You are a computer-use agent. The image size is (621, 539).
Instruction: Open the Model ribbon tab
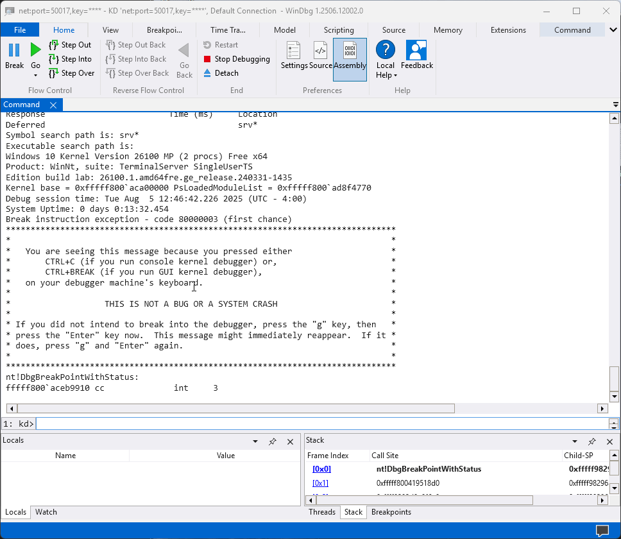[x=284, y=30]
